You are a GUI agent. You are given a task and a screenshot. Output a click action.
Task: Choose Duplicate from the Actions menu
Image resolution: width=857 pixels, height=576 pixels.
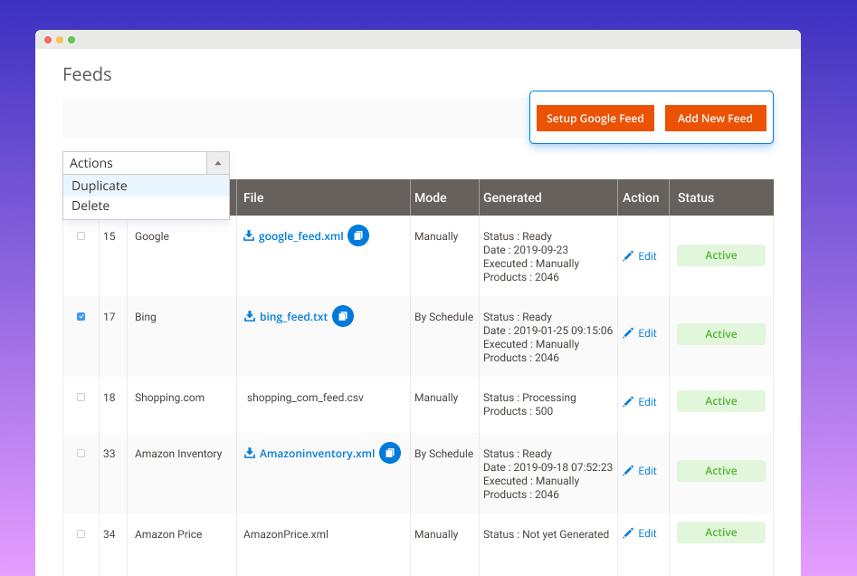100,186
